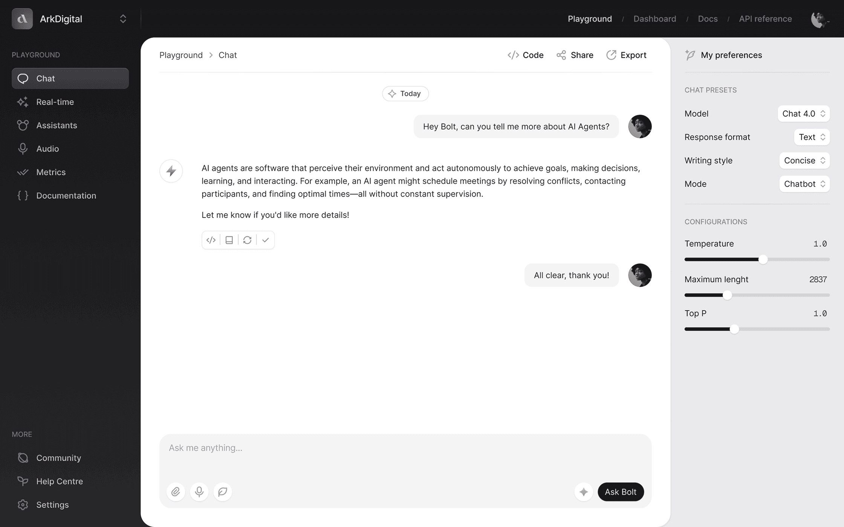Open Documentation section

coord(66,195)
